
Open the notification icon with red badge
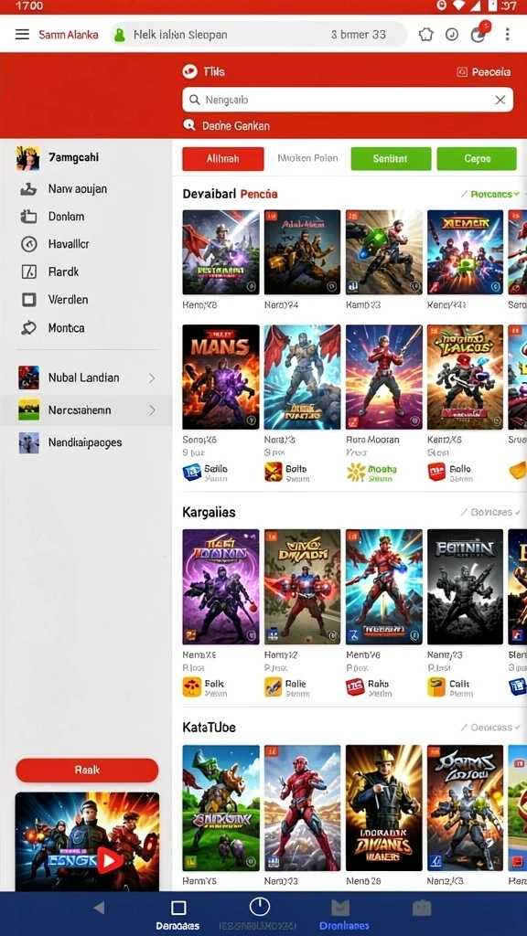[x=479, y=33]
